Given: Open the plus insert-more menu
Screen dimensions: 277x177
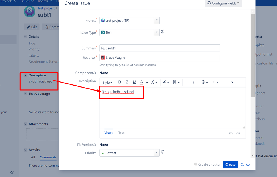Looking at the screenshot, I should 215,82.
